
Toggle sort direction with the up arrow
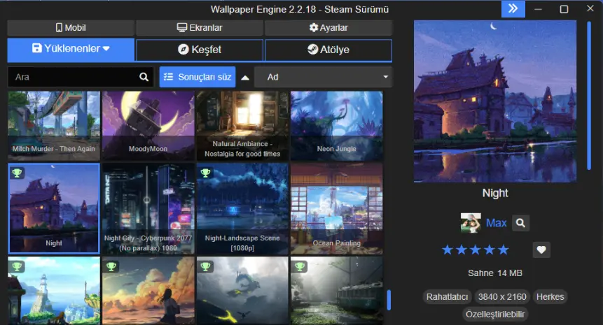pyautogui.click(x=245, y=78)
